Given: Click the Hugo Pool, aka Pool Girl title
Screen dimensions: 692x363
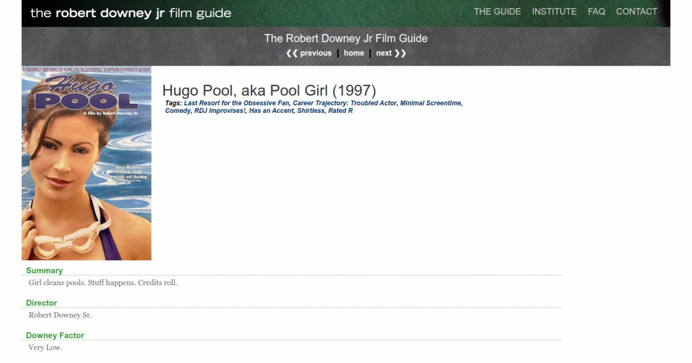Looking at the screenshot, I should click(x=269, y=90).
